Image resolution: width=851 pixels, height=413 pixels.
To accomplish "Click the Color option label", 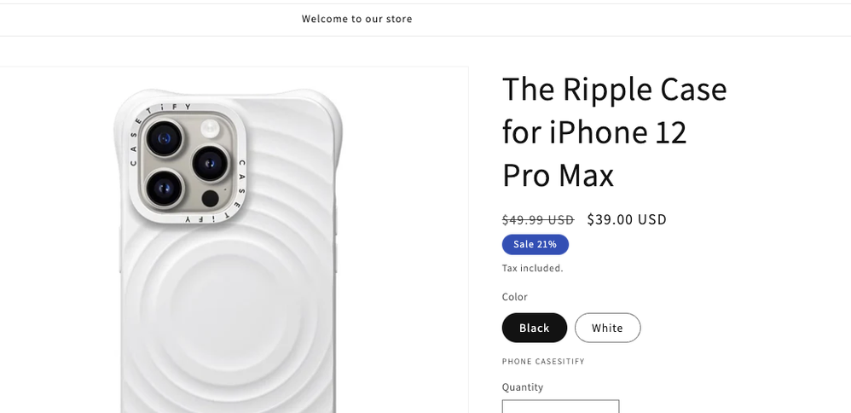I will point(515,297).
